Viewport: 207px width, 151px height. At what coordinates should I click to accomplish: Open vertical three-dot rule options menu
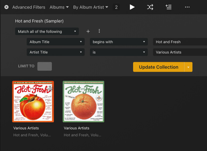[x=99, y=31]
